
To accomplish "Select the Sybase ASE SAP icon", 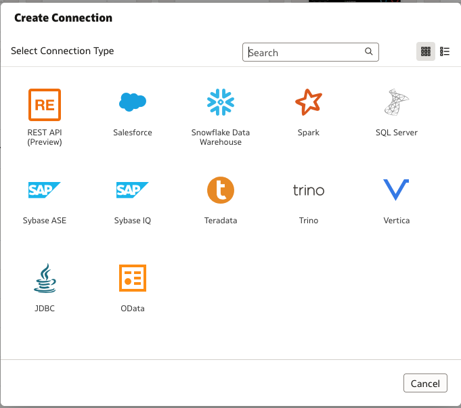I will click(45, 190).
